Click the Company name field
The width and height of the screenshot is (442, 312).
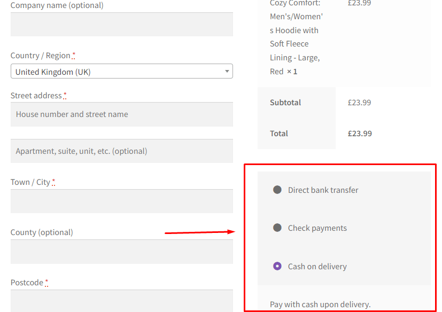click(121, 24)
